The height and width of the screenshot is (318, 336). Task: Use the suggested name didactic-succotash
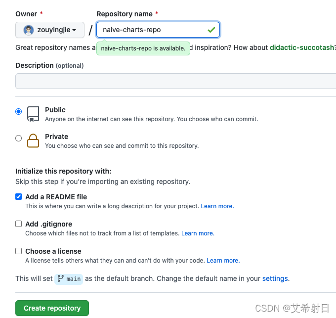click(x=302, y=48)
